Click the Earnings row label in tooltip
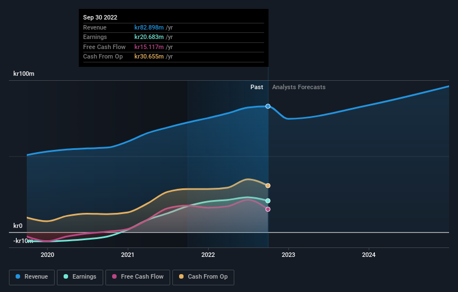 point(95,37)
